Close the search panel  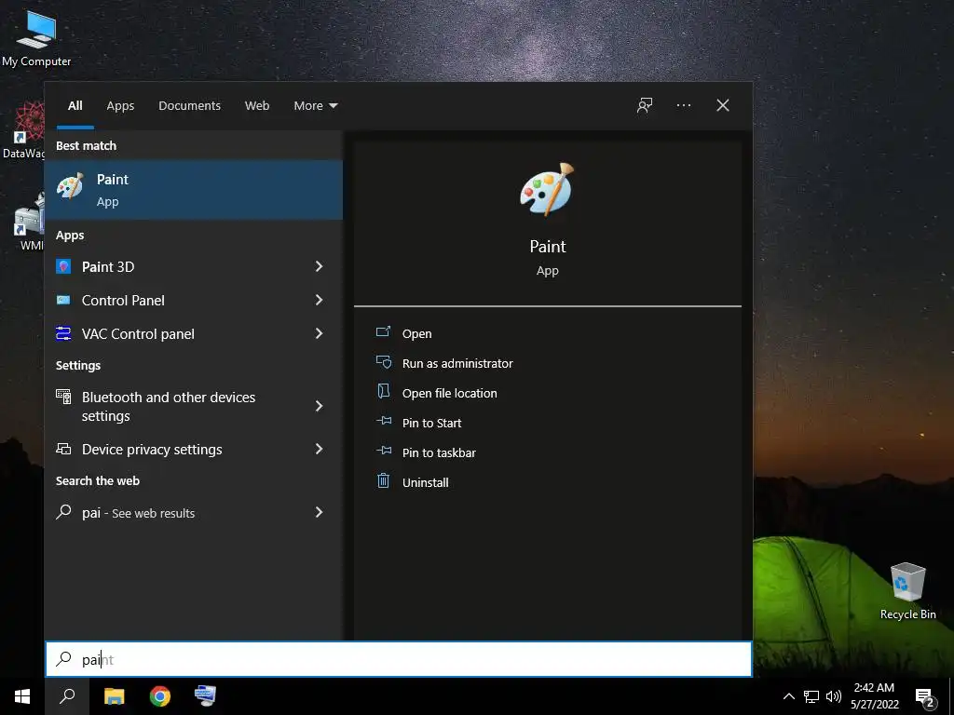pyautogui.click(x=722, y=105)
